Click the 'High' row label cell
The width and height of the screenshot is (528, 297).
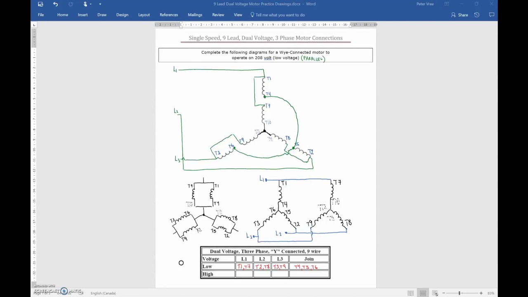(218, 274)
